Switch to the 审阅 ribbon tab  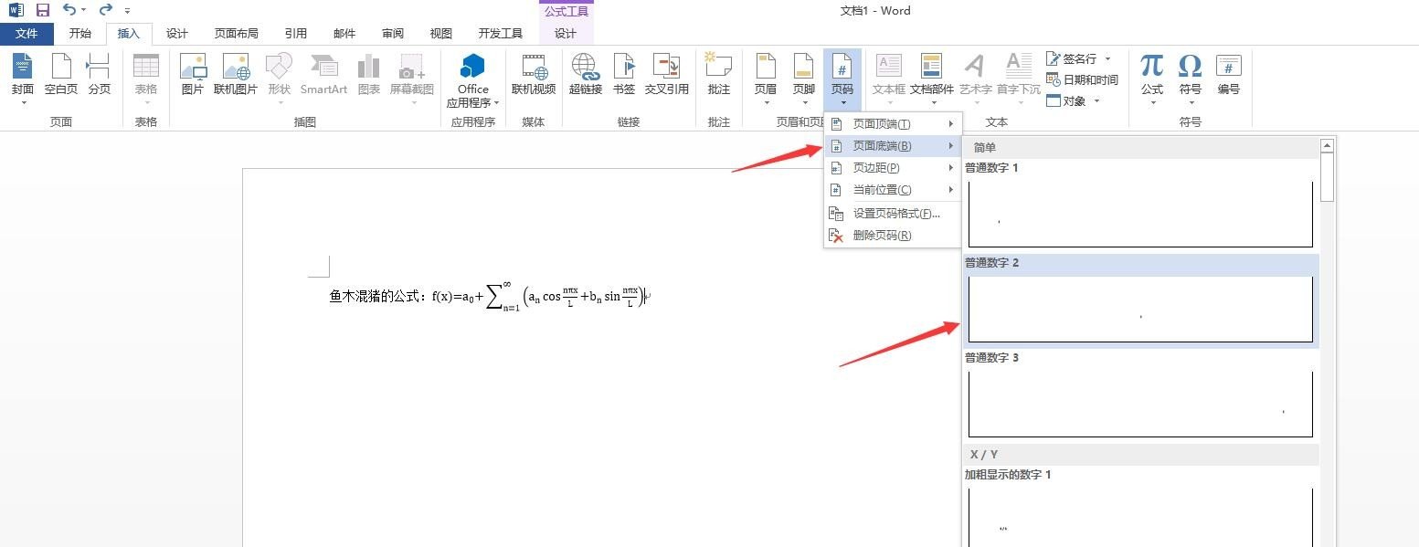click(x=392, y=33)
